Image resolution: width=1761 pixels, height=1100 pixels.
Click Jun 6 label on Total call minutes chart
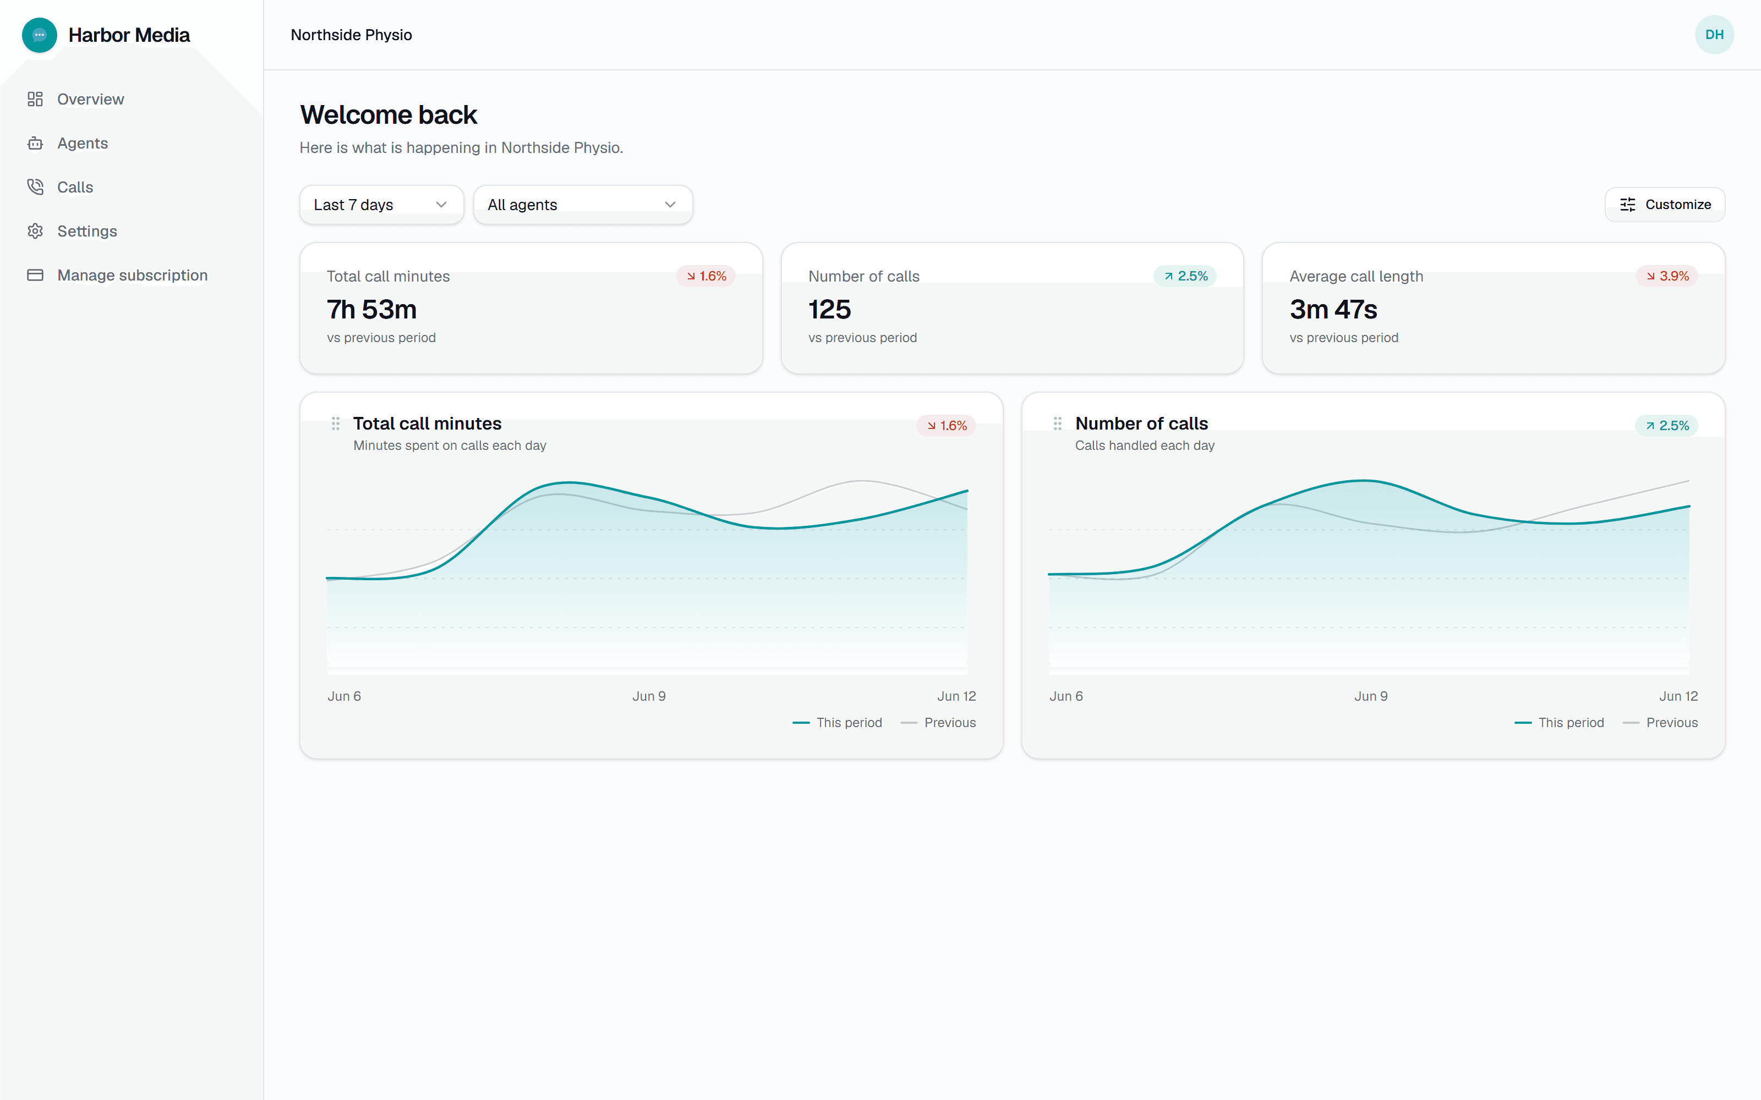click(x=344, y=696)
